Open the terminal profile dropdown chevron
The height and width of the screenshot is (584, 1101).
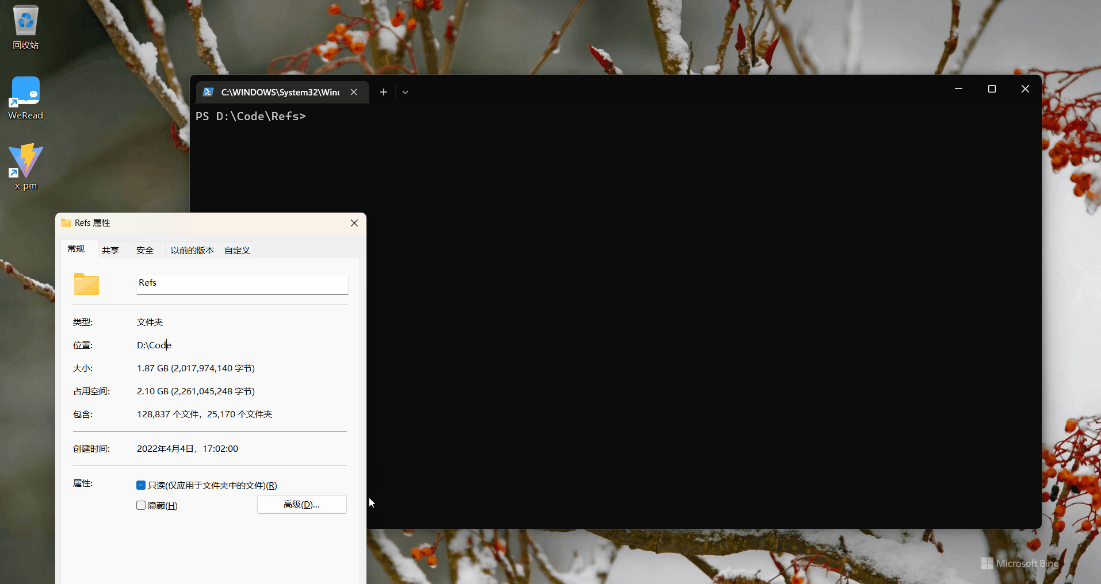click(405, 92)
